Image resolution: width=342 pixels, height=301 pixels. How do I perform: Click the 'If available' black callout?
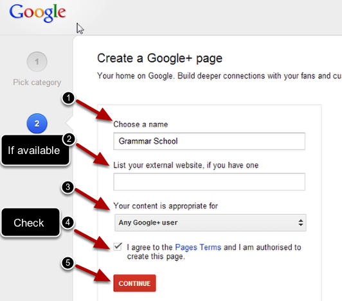(35, 150)
